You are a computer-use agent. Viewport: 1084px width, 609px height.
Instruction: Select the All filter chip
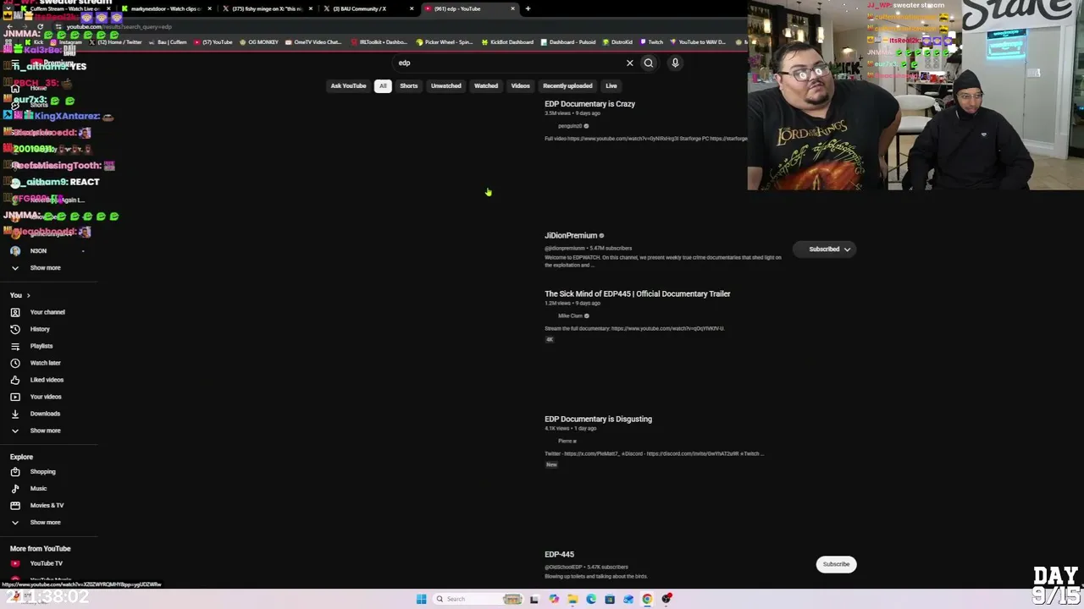(383, 85)
